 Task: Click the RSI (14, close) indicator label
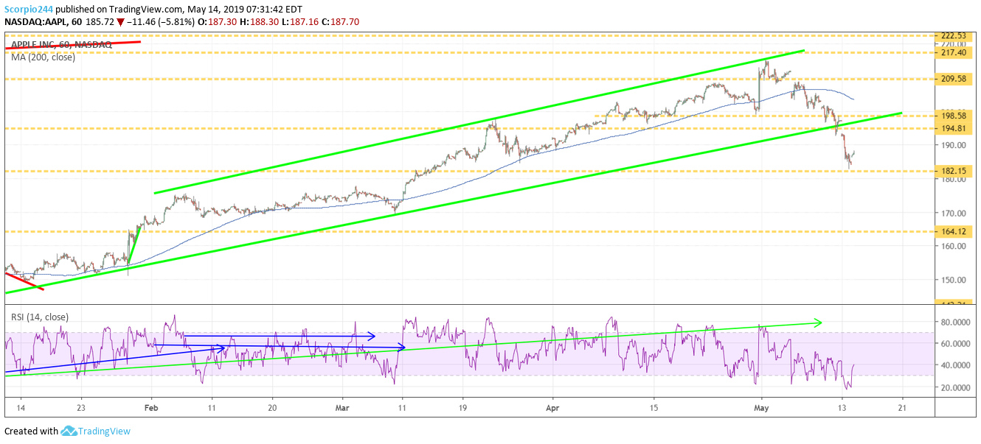[x=40, y=317]
